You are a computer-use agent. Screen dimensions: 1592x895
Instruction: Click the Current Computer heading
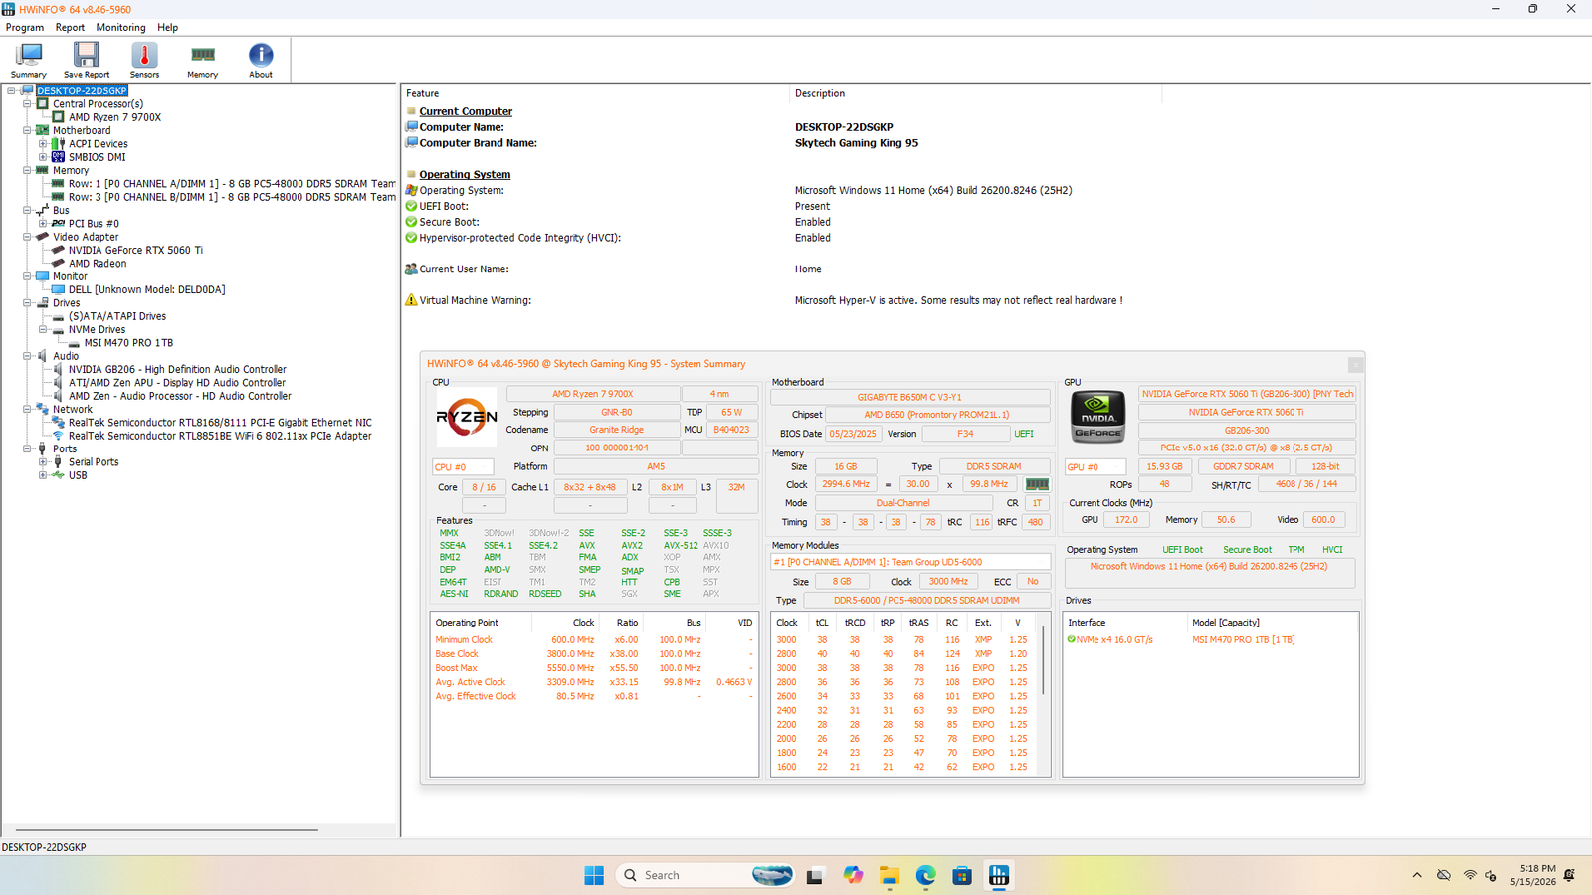tap(466, 111)
